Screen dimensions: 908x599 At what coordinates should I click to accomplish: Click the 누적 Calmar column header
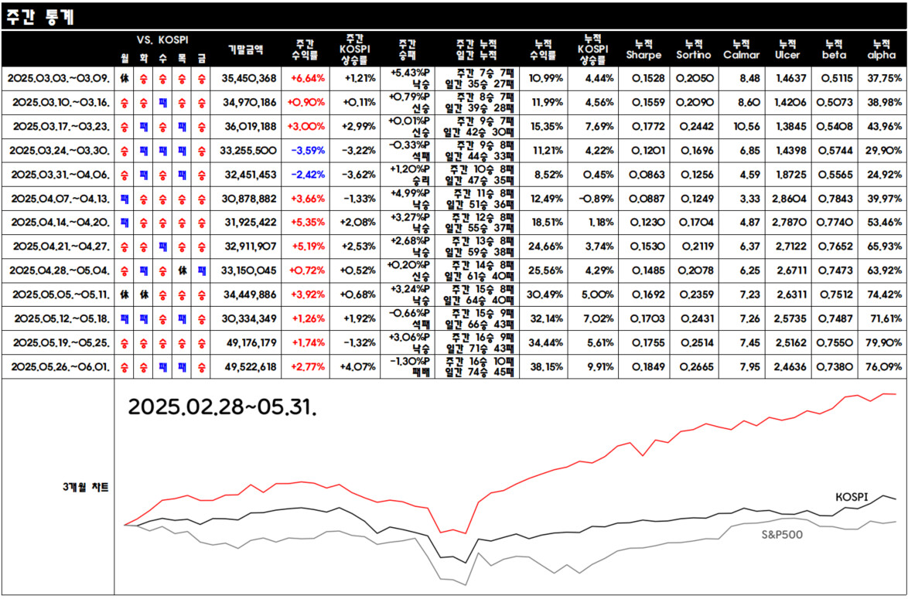coord(741,49)
